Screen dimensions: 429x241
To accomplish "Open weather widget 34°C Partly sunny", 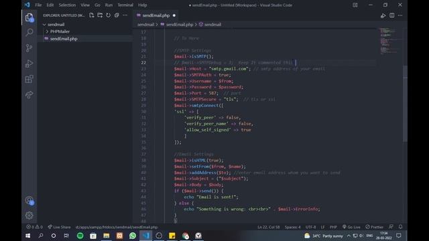I will 324,236.
